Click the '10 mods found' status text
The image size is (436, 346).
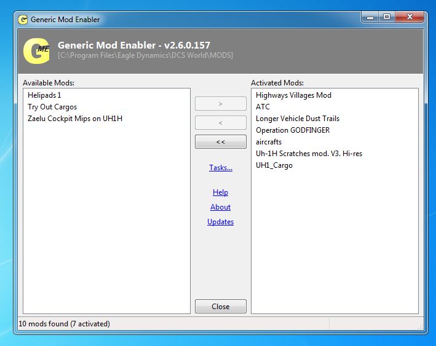64,324
